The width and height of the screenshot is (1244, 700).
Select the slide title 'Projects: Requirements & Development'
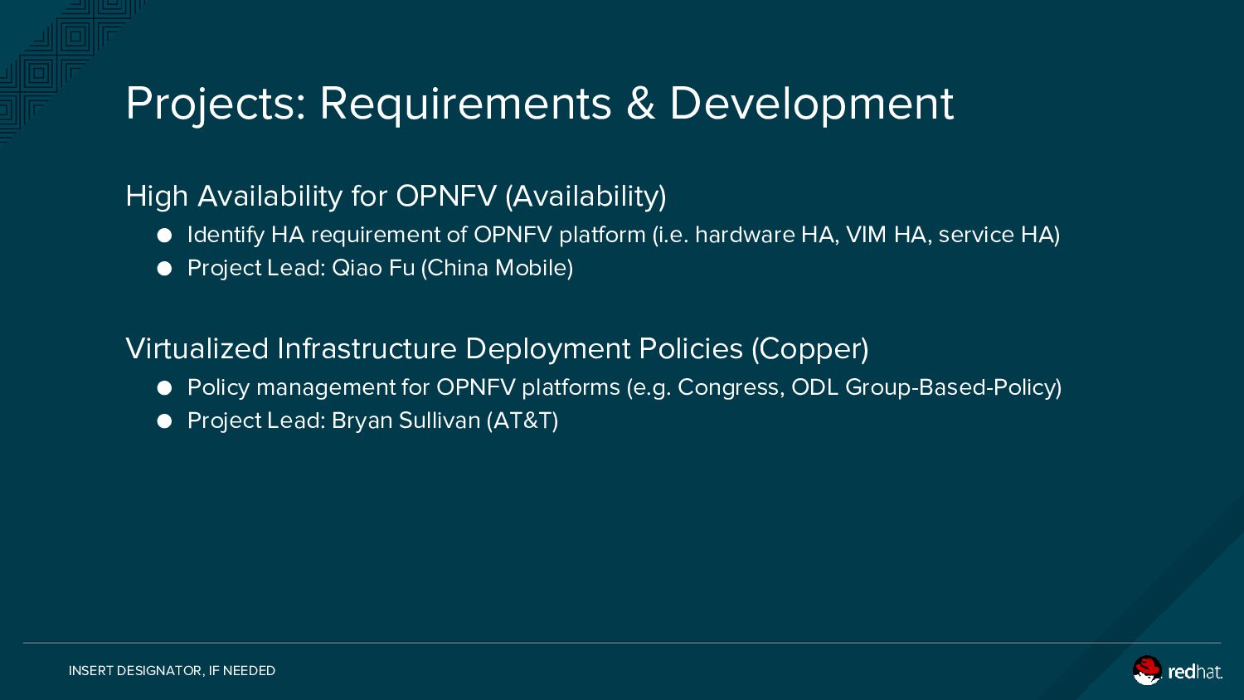tap(539, 104)
